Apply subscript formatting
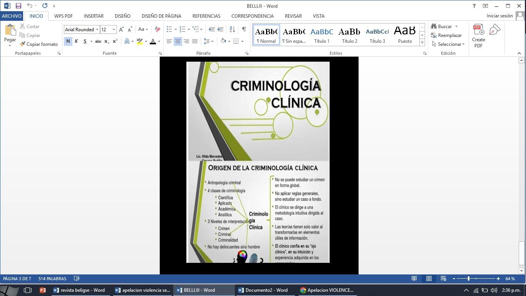This screenshot has height=296, width=526. coord(107,41)
